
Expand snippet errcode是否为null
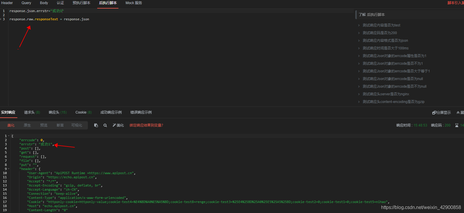[x=393, y=79]
